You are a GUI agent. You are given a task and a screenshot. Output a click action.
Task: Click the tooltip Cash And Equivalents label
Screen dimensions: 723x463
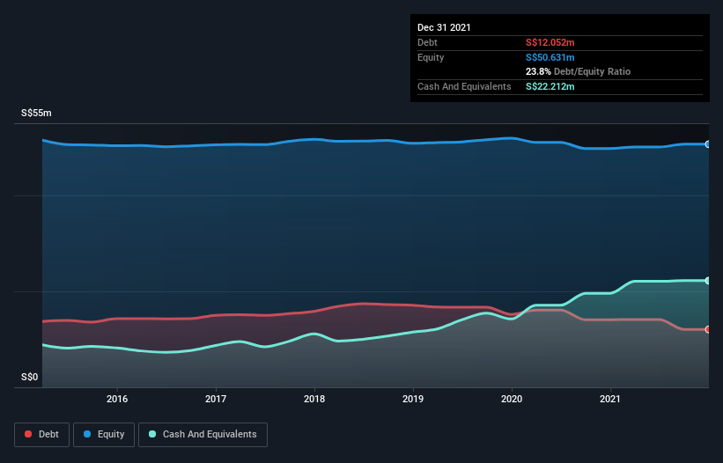[x=464, y=86]
